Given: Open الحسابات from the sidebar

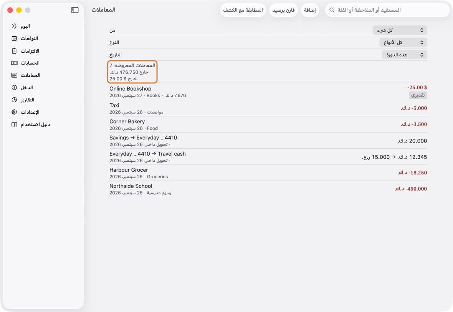Looking at the screenshot, I should [x=43, y=63].
